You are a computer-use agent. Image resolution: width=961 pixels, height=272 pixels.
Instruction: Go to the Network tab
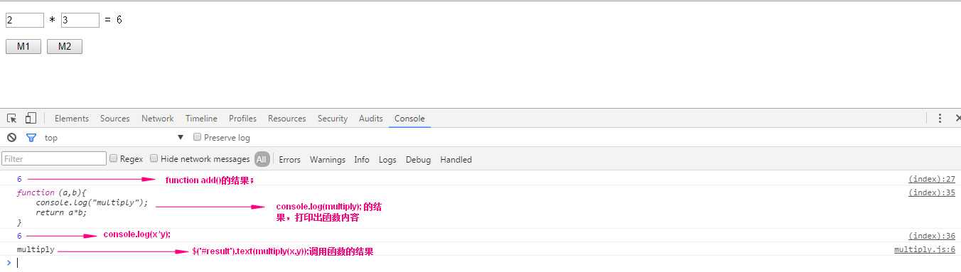(158, 119)
